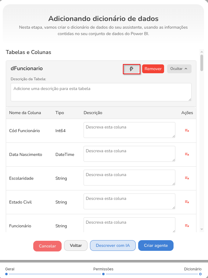Go back with the Voltar button
Image resolution: width=208 pixels, height=278 pixels.
click(76, 245)
